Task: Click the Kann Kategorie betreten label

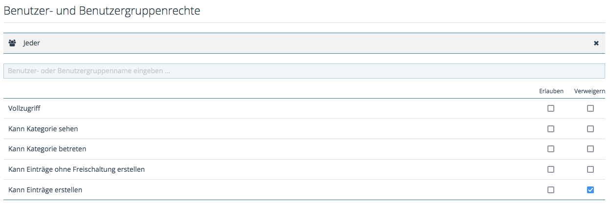Action: click(x=47, y=149)
